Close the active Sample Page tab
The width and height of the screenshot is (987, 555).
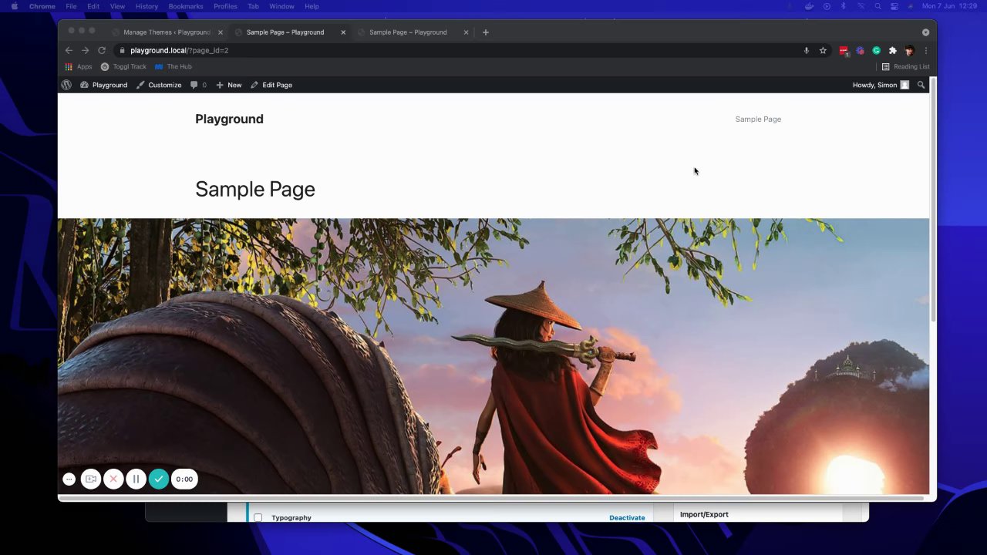pyautogui.click(x=343, y=32)
